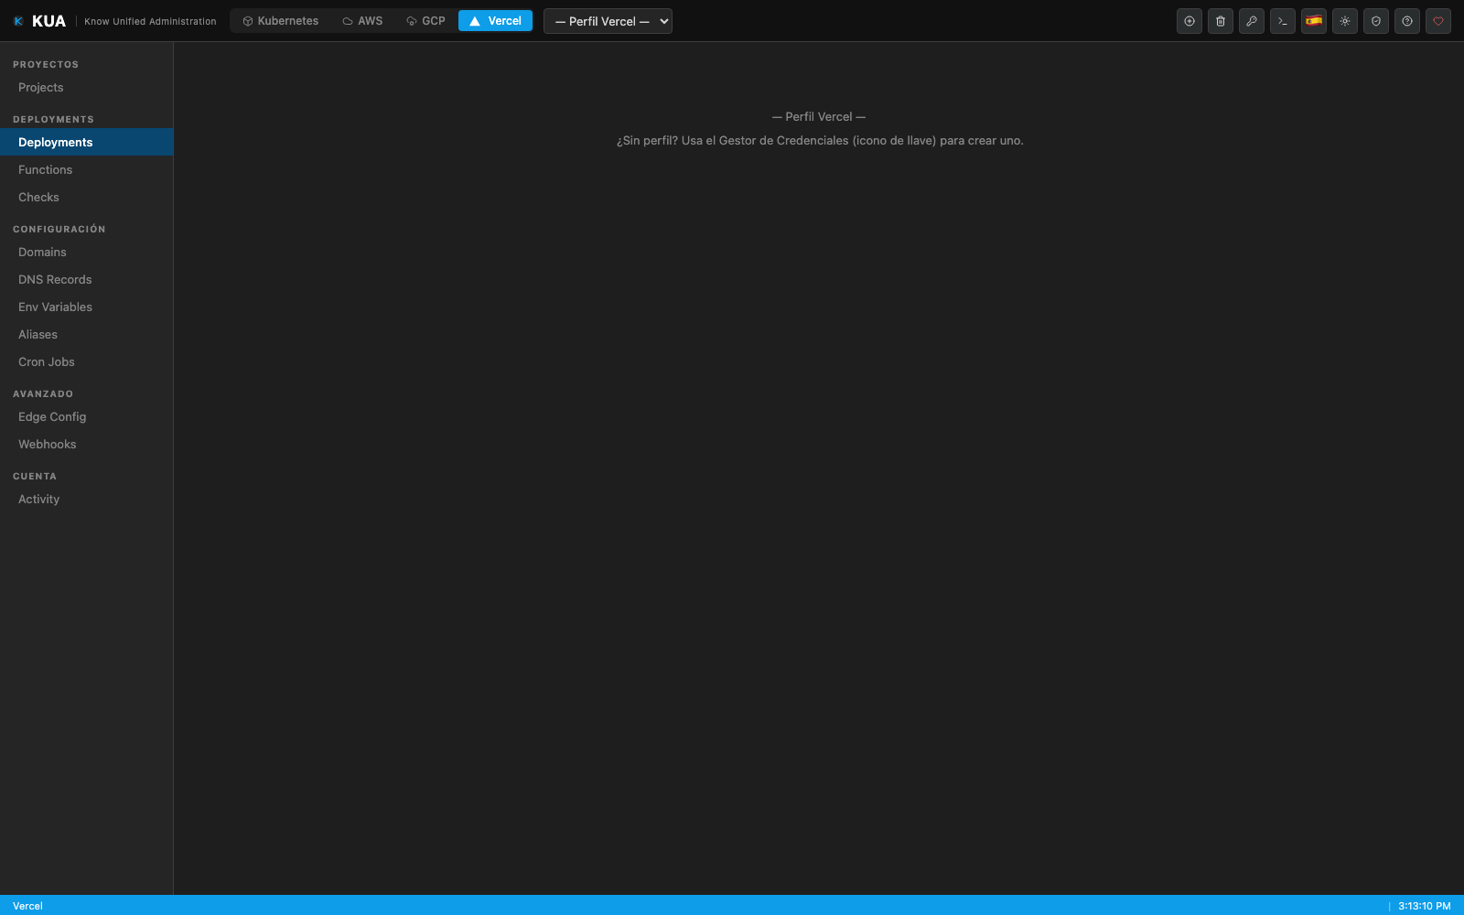Image resolution: width=1464 pixels, height=915 pixels.
Task: Open the Perfil Vercel profile dropdown
Action: tap(608, 21)
